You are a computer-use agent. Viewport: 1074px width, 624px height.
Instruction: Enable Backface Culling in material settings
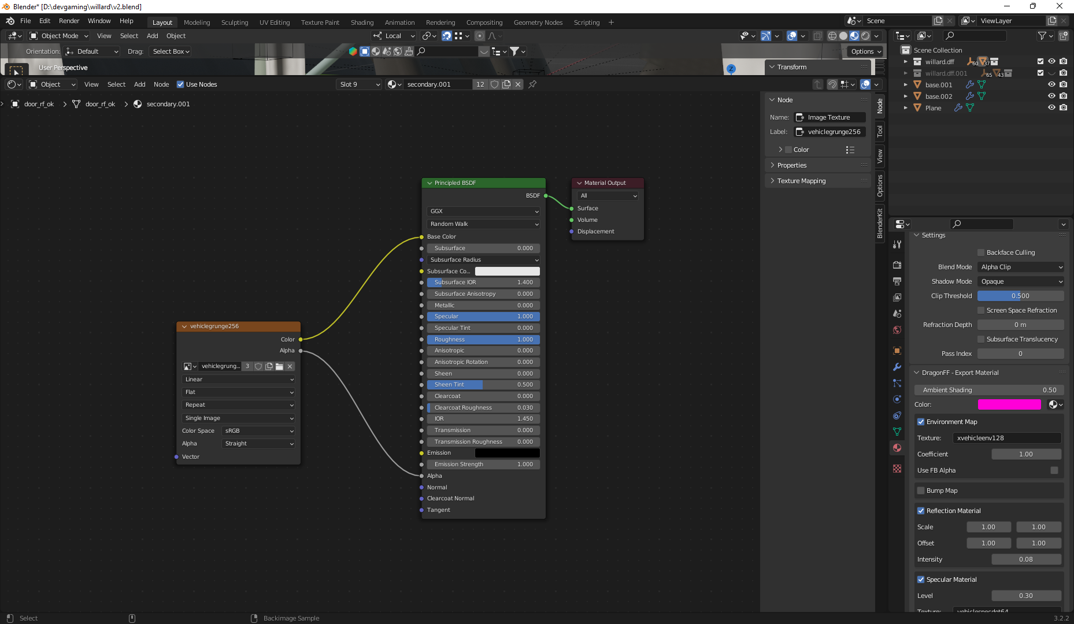click(x=980, y=252)
